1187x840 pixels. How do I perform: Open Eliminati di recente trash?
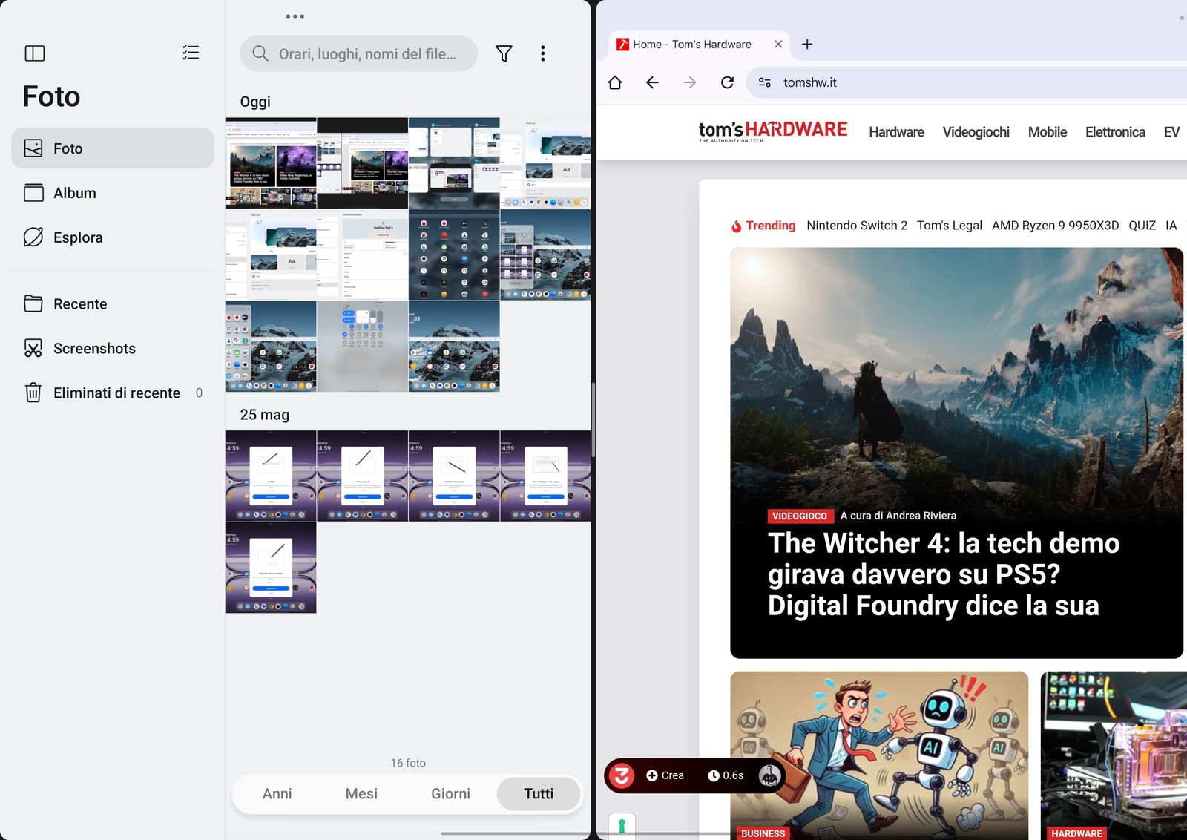pos(113,393)
